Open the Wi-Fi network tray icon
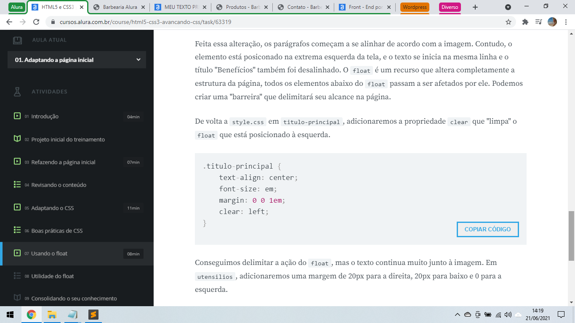This screenshot has width=575, height=323. [x=498, y=315]
